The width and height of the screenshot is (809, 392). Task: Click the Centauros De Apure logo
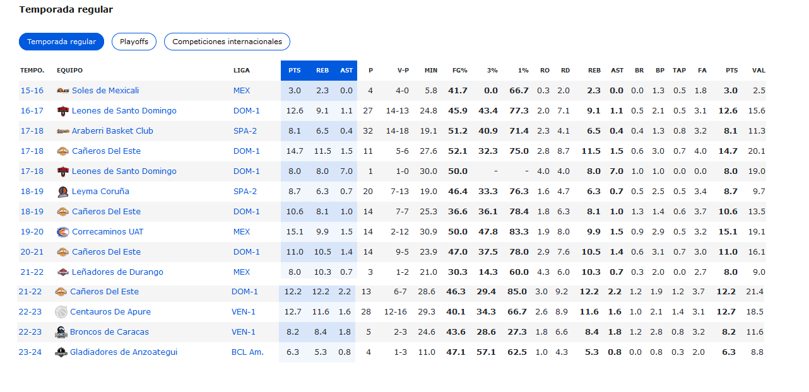point(61,312)
